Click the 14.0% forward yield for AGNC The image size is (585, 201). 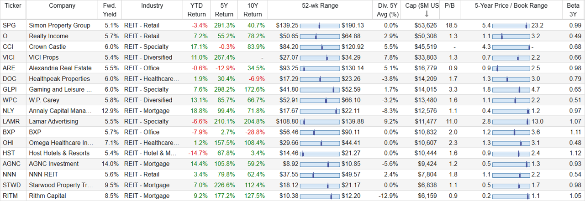(x=110, y=164)
